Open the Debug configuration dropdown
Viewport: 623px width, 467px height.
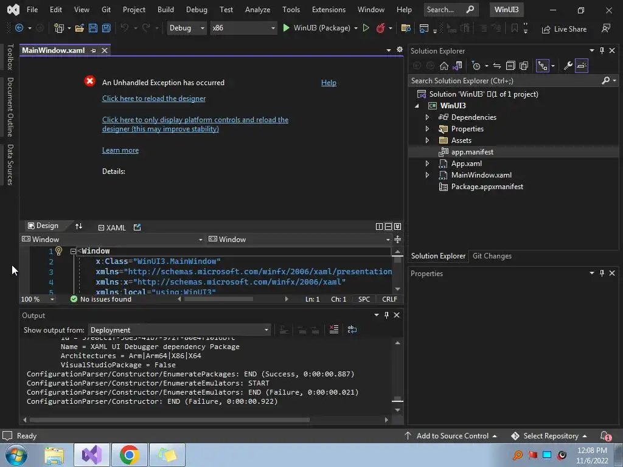(187, 28)
